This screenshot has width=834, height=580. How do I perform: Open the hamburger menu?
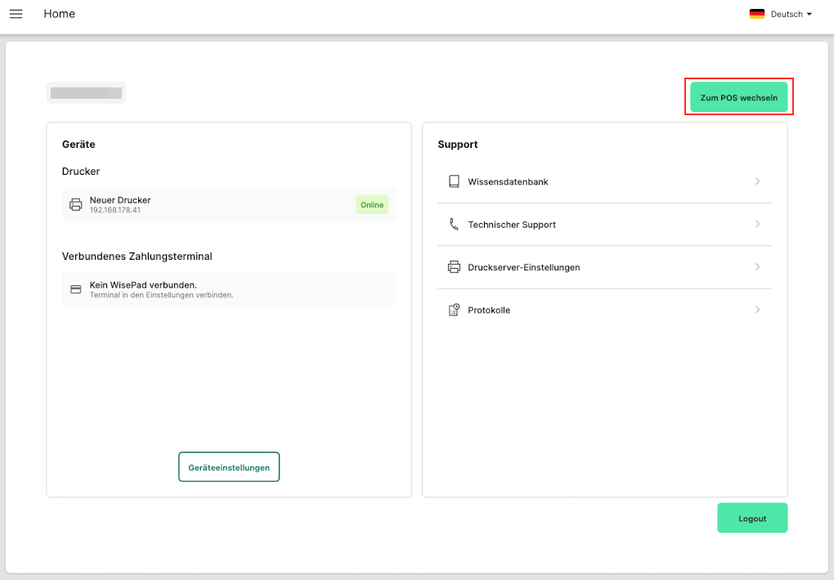(x=16, y=14)
